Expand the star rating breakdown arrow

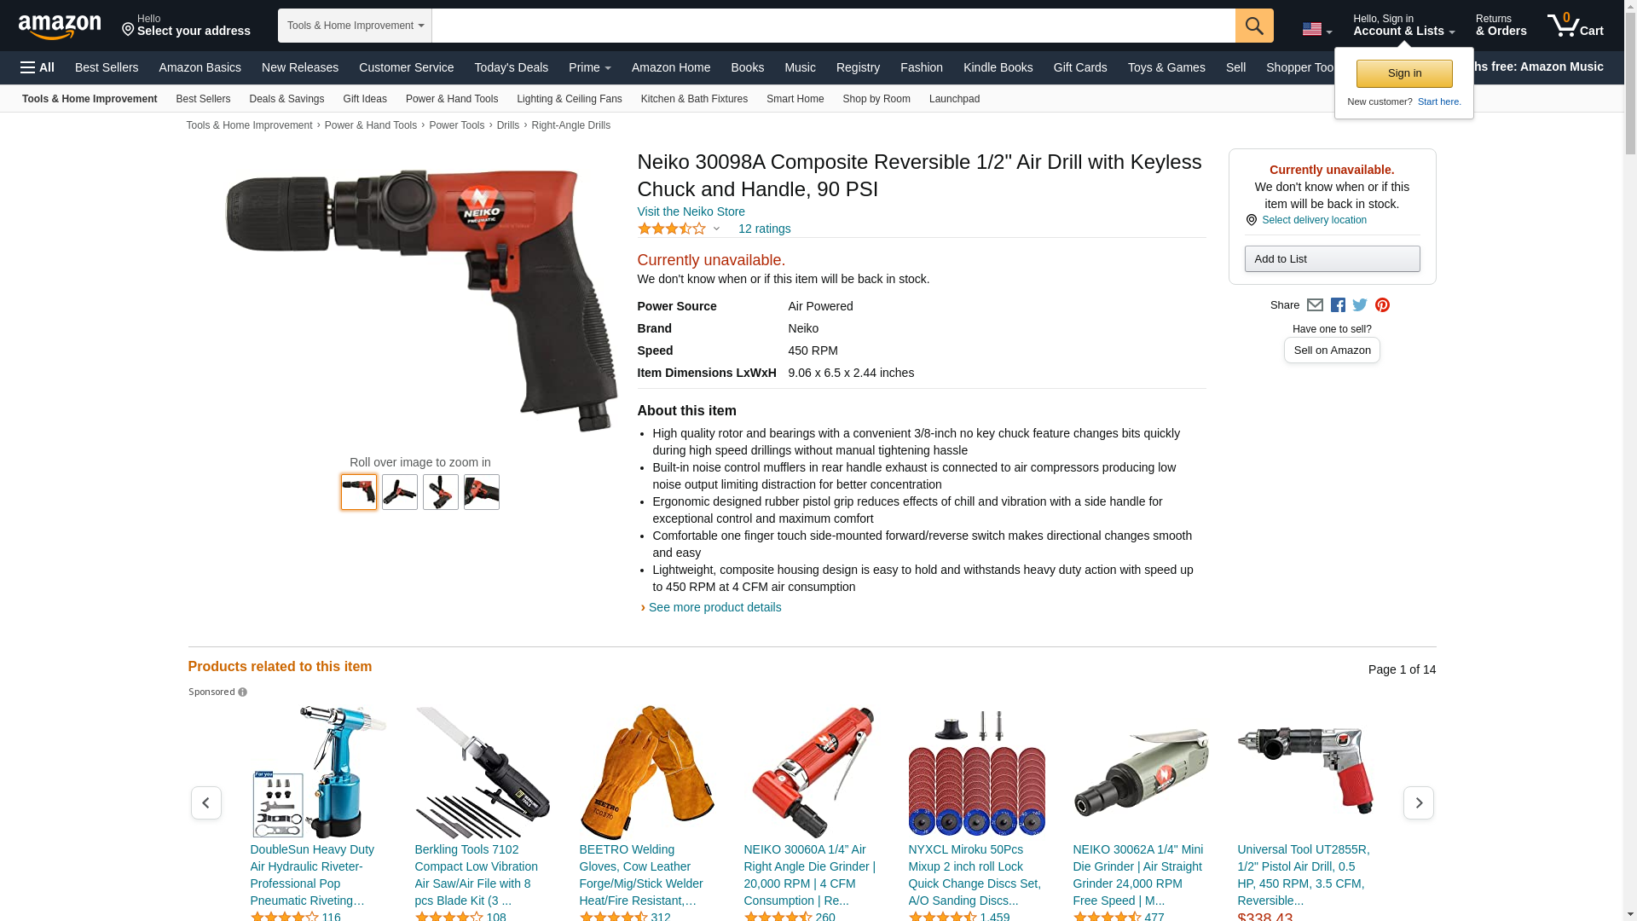click(x=716, y=229)
